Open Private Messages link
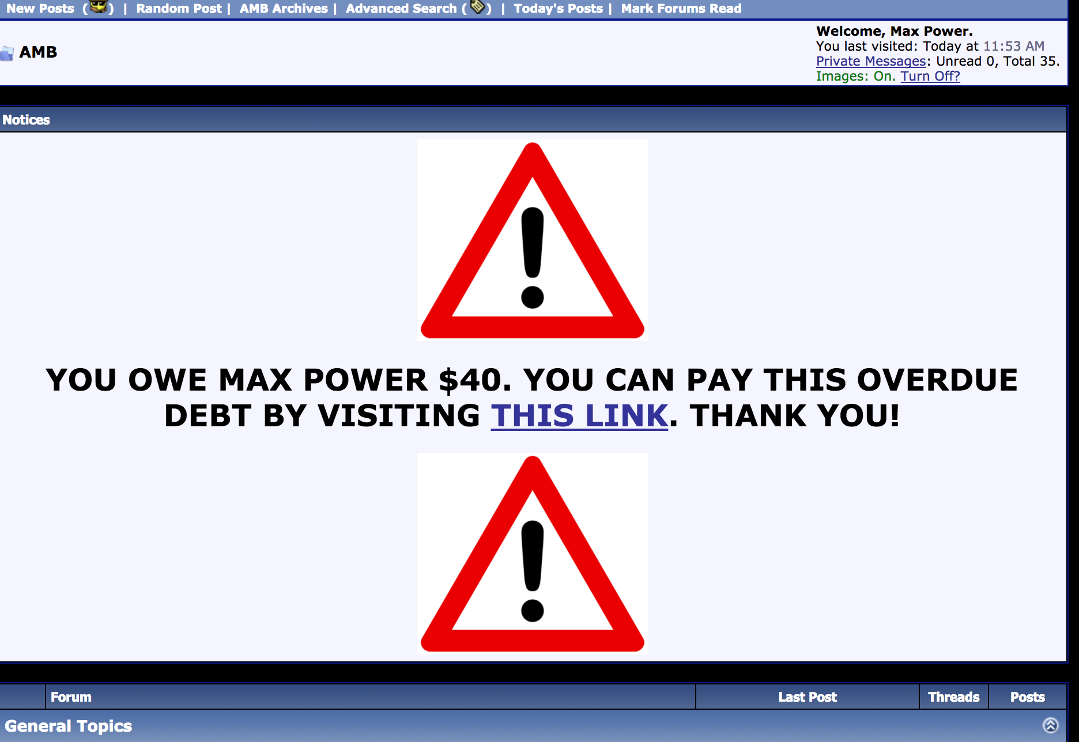The image size is (1079, 742). coord(871,61)
